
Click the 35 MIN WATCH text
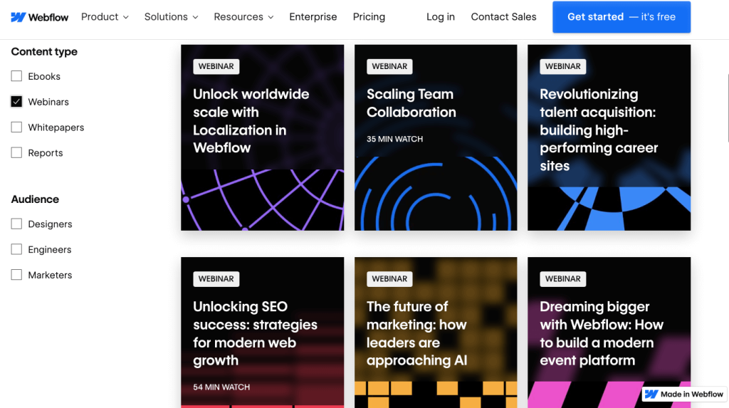click(x=394, y=139)
